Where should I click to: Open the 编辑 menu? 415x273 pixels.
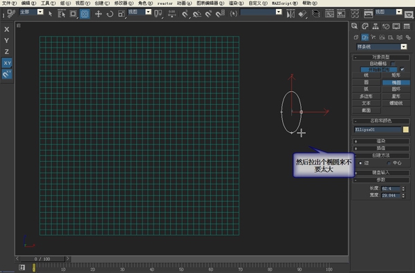(x=28, y=3)
